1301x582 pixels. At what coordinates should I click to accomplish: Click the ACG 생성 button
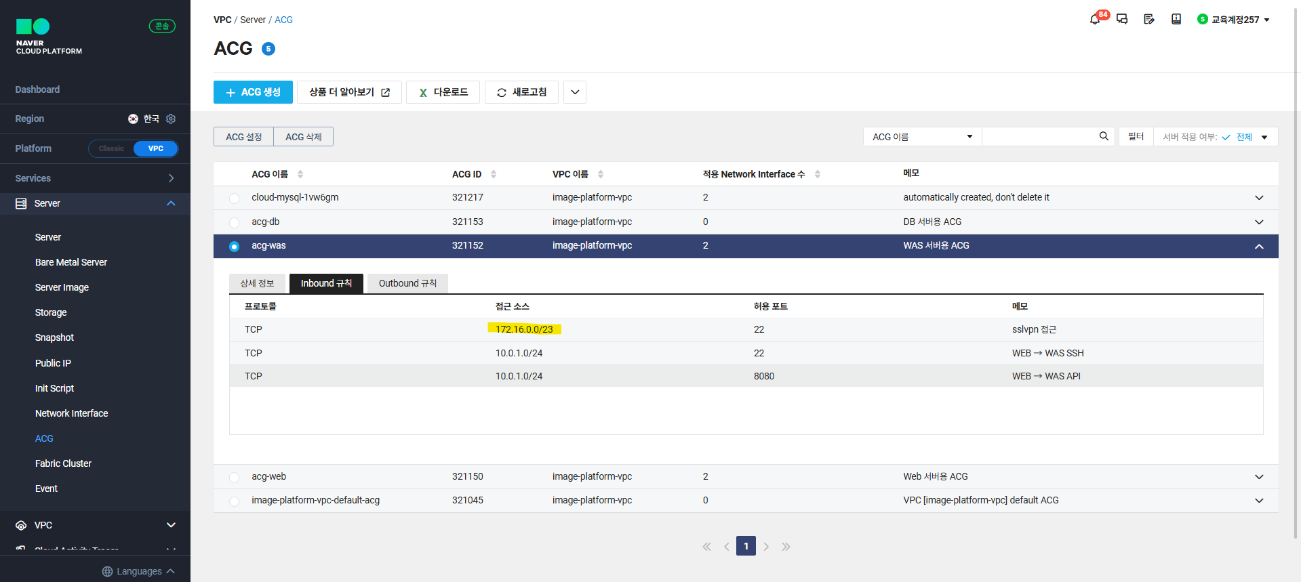click(x=253, y=92)
